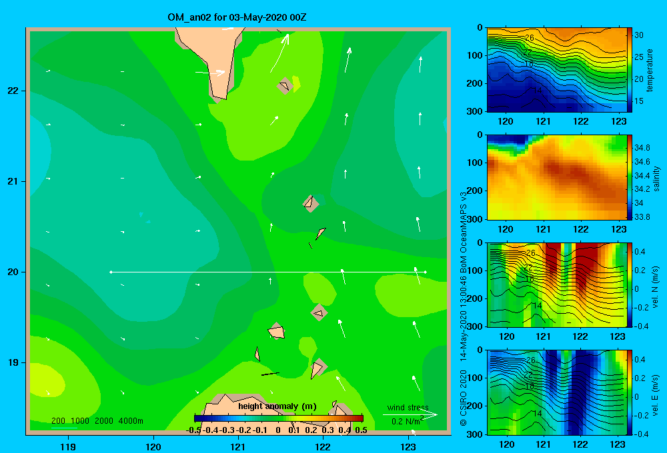
Task: Click the 'height anomaly (m)' label
Action: (277, 406)
